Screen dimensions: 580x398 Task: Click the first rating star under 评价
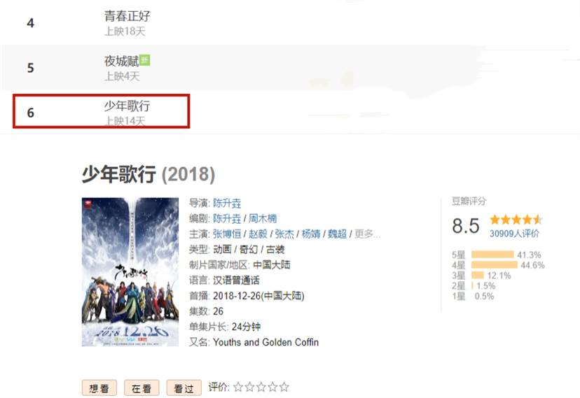tap(238, 387)
